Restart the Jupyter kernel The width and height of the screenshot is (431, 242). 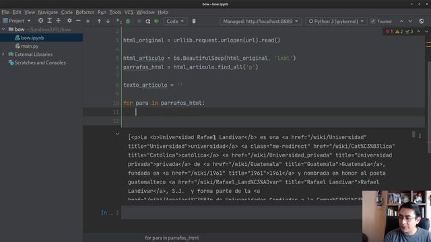tap(148, 21)
